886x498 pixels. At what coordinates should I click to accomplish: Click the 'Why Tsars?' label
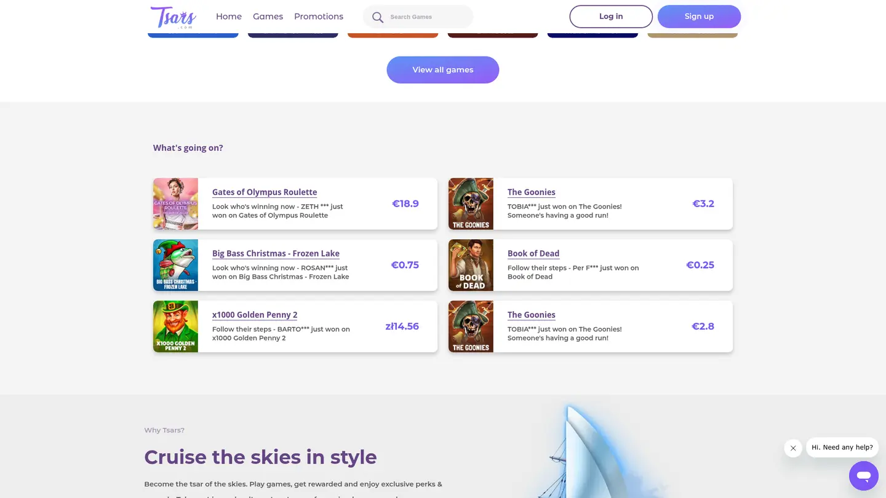click(164, 430)
